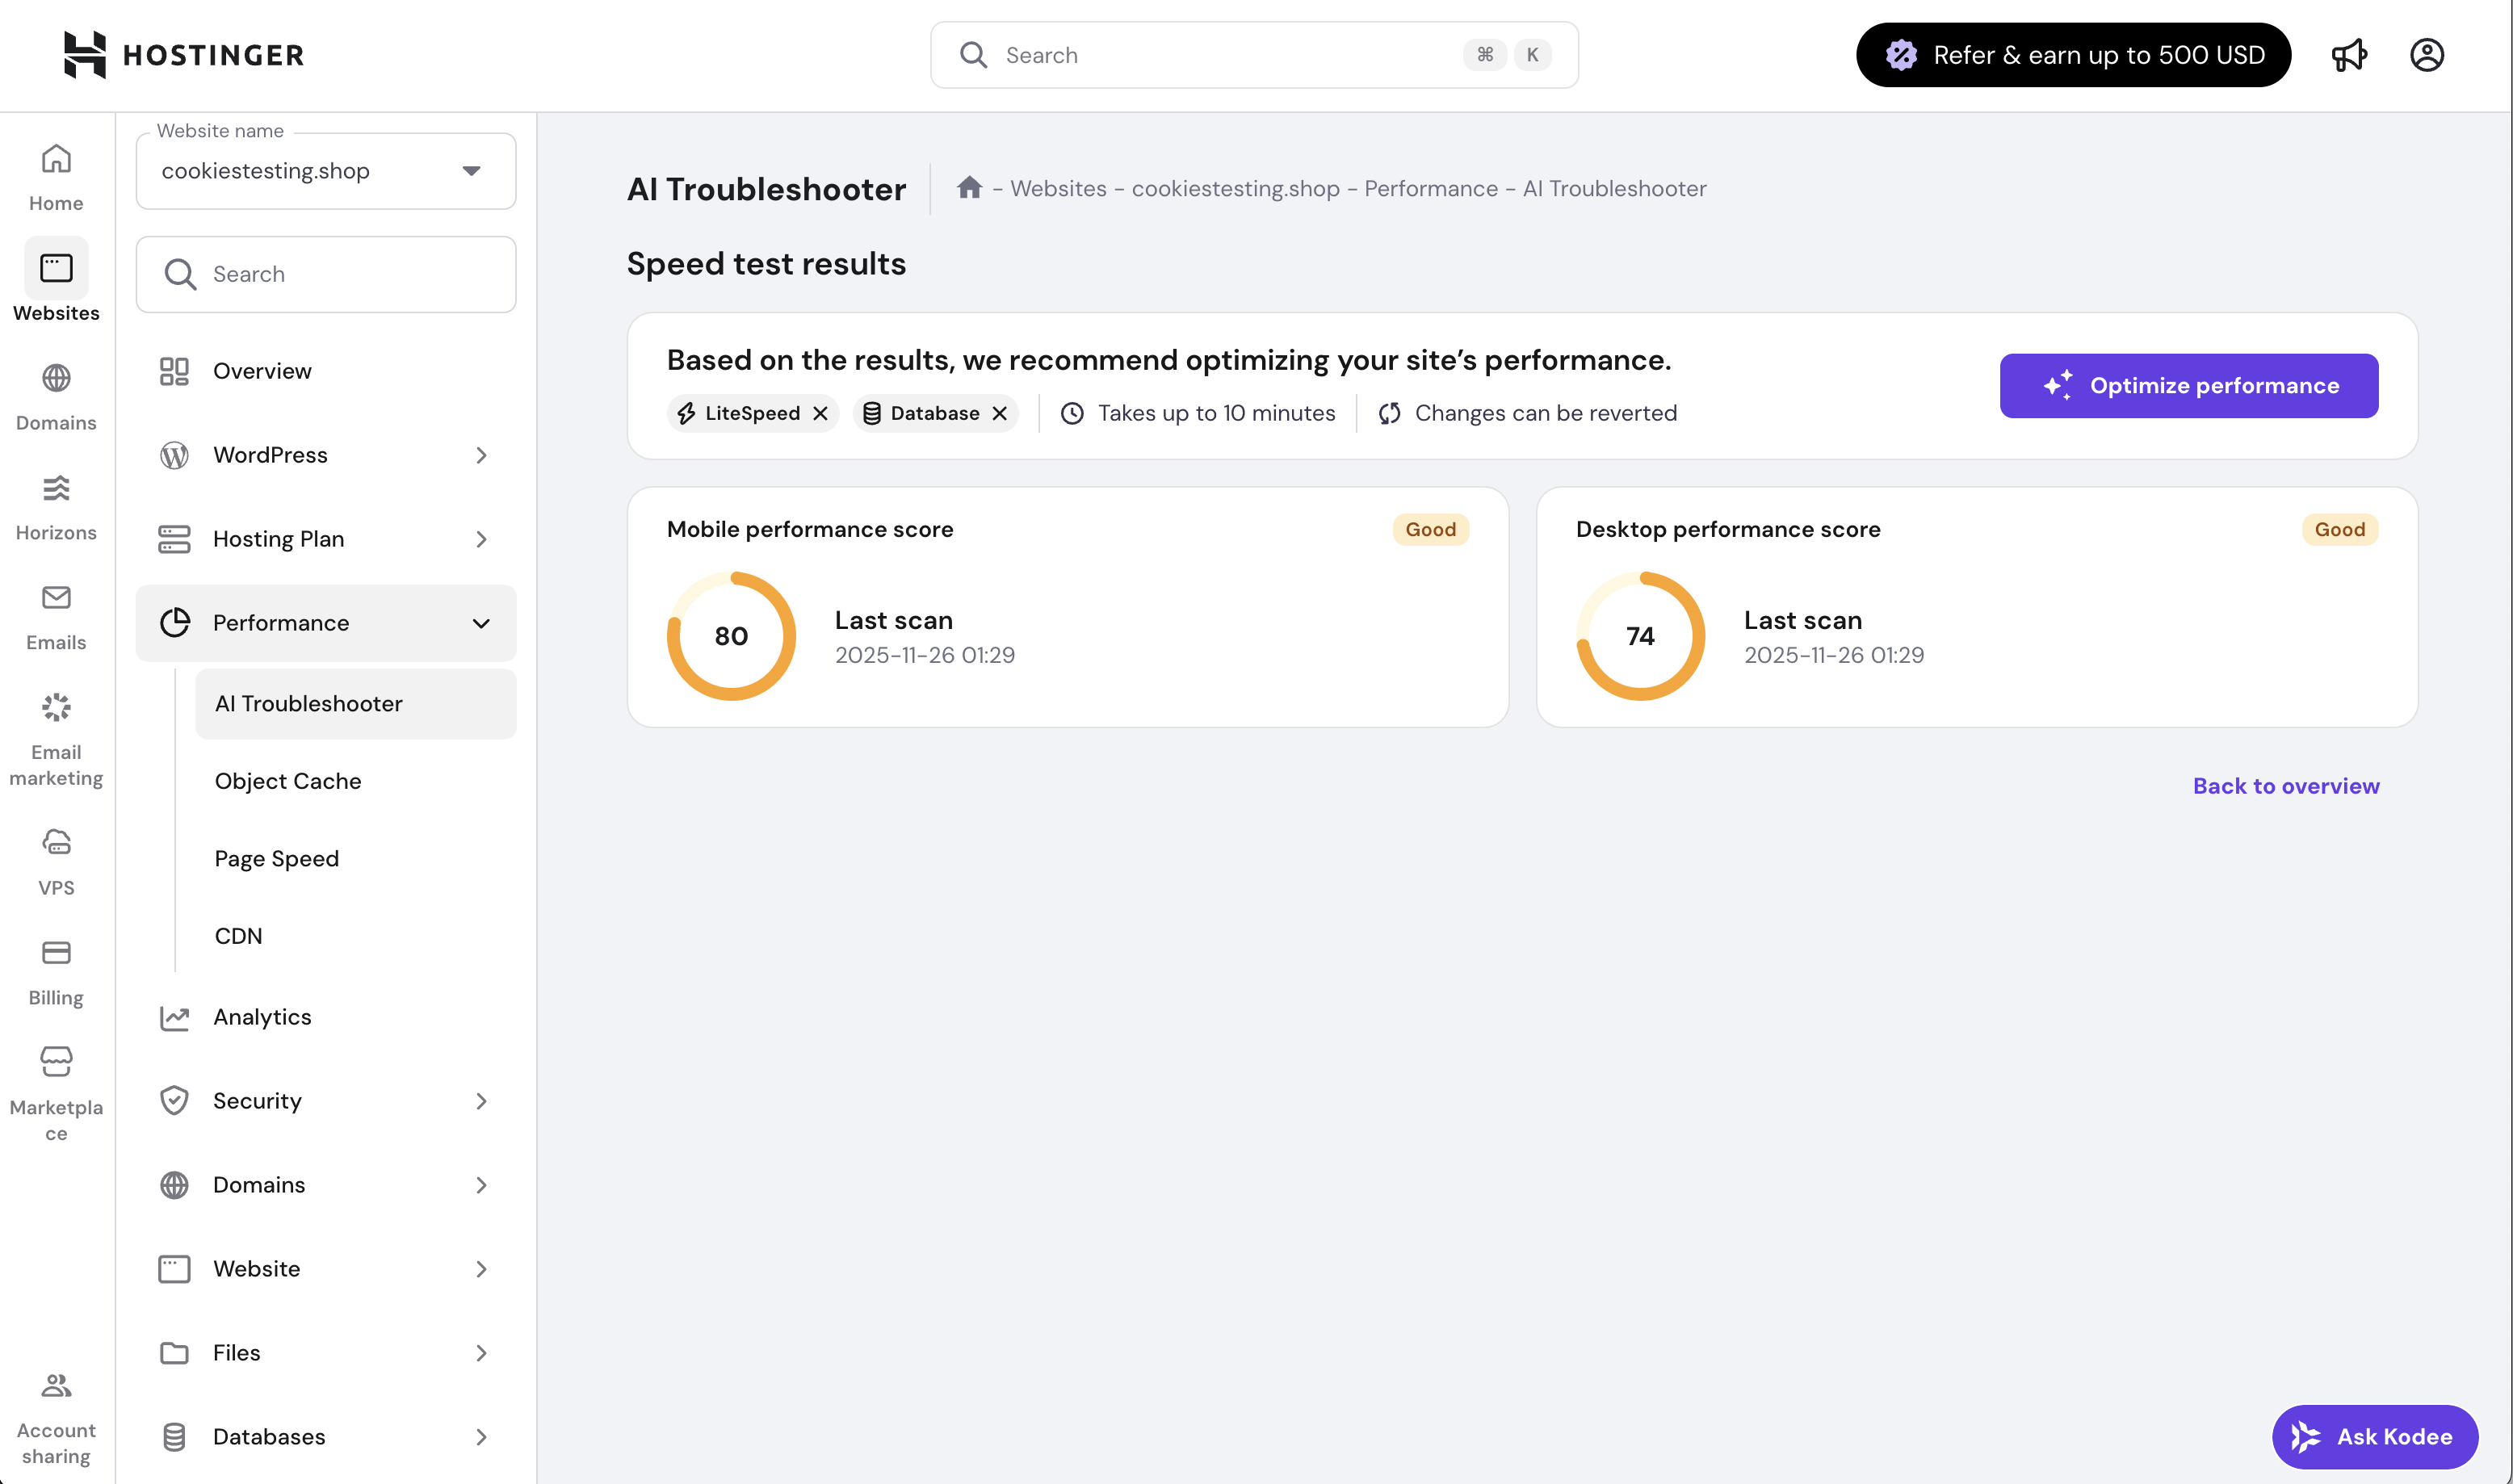Open the Page Speed menu item
This screenshot has width=2513, height=1484.
tap(276, 858)
